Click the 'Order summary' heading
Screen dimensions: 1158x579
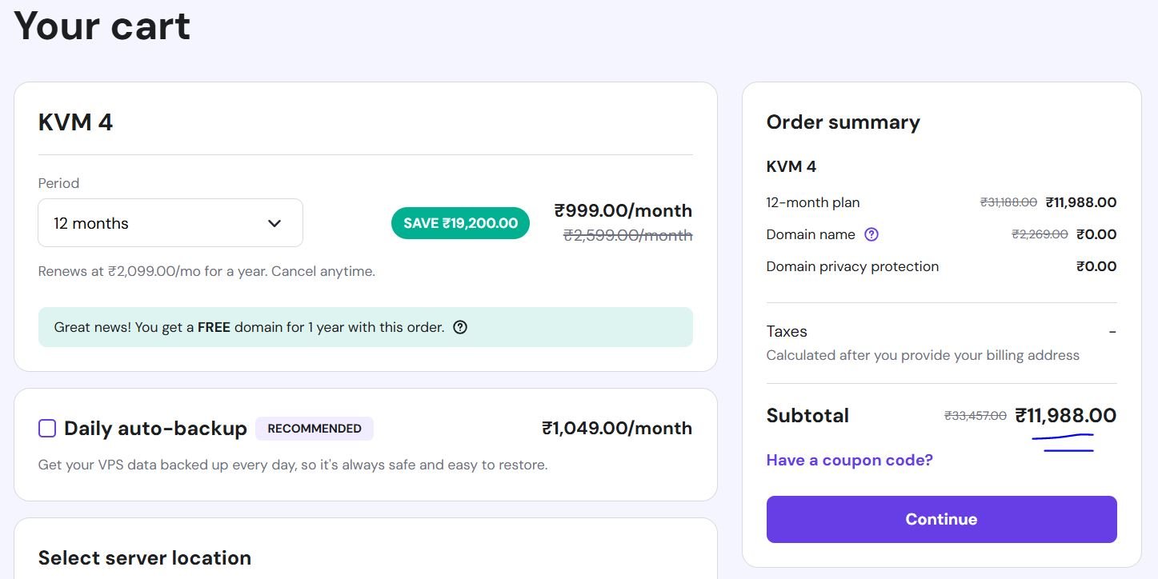(843, 122)
